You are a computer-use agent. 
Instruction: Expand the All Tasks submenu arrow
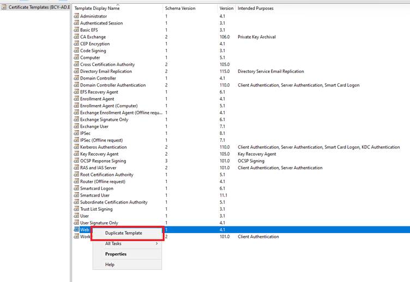tap(156, 243)
